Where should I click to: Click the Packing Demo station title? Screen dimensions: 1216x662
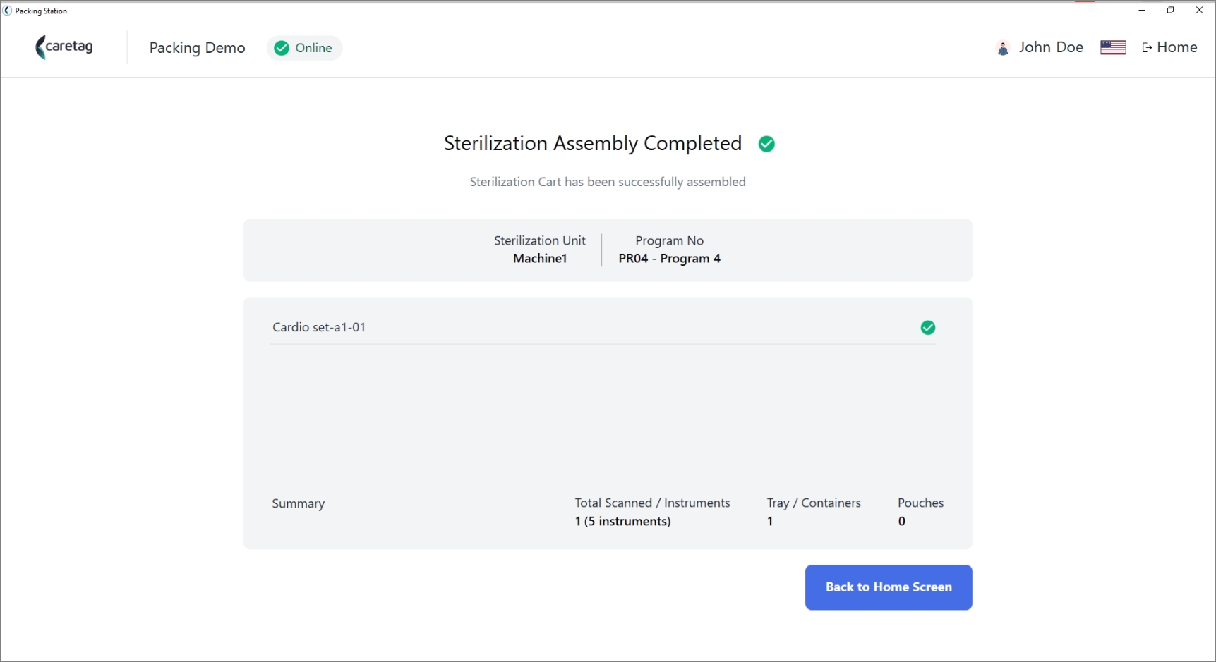pyautogui.click(x=198, y=48)
